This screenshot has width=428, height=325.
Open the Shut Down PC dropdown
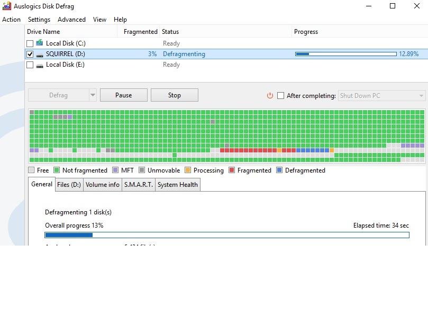(x=381, y=96)
